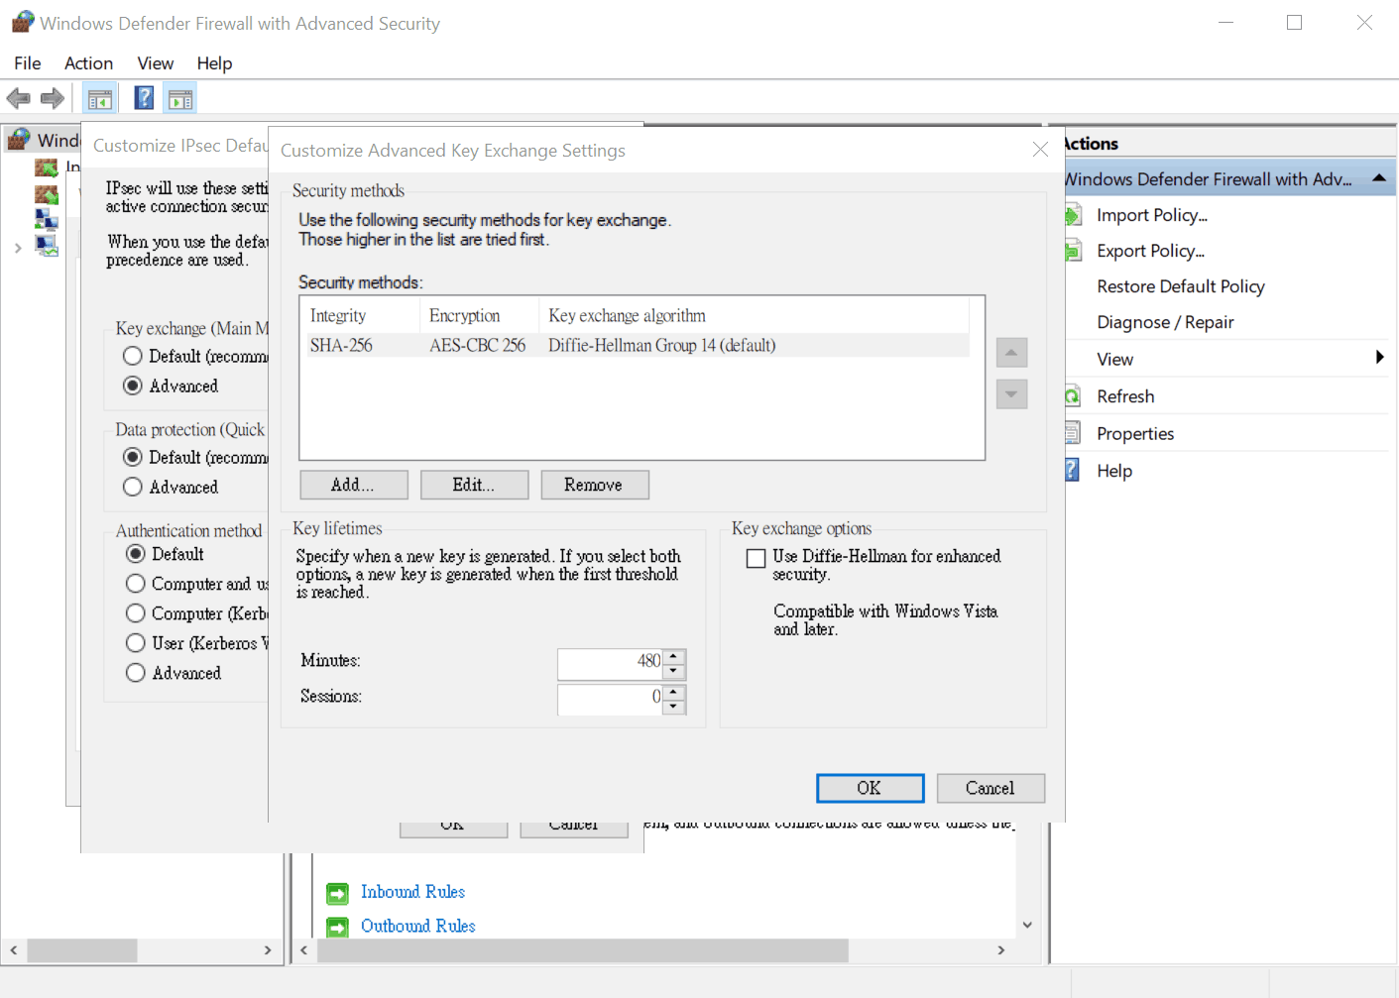This screenshot has width=1399, height=998.
Task: Select the firewall root node icon in tree
Action: click(x=20, y=140)
